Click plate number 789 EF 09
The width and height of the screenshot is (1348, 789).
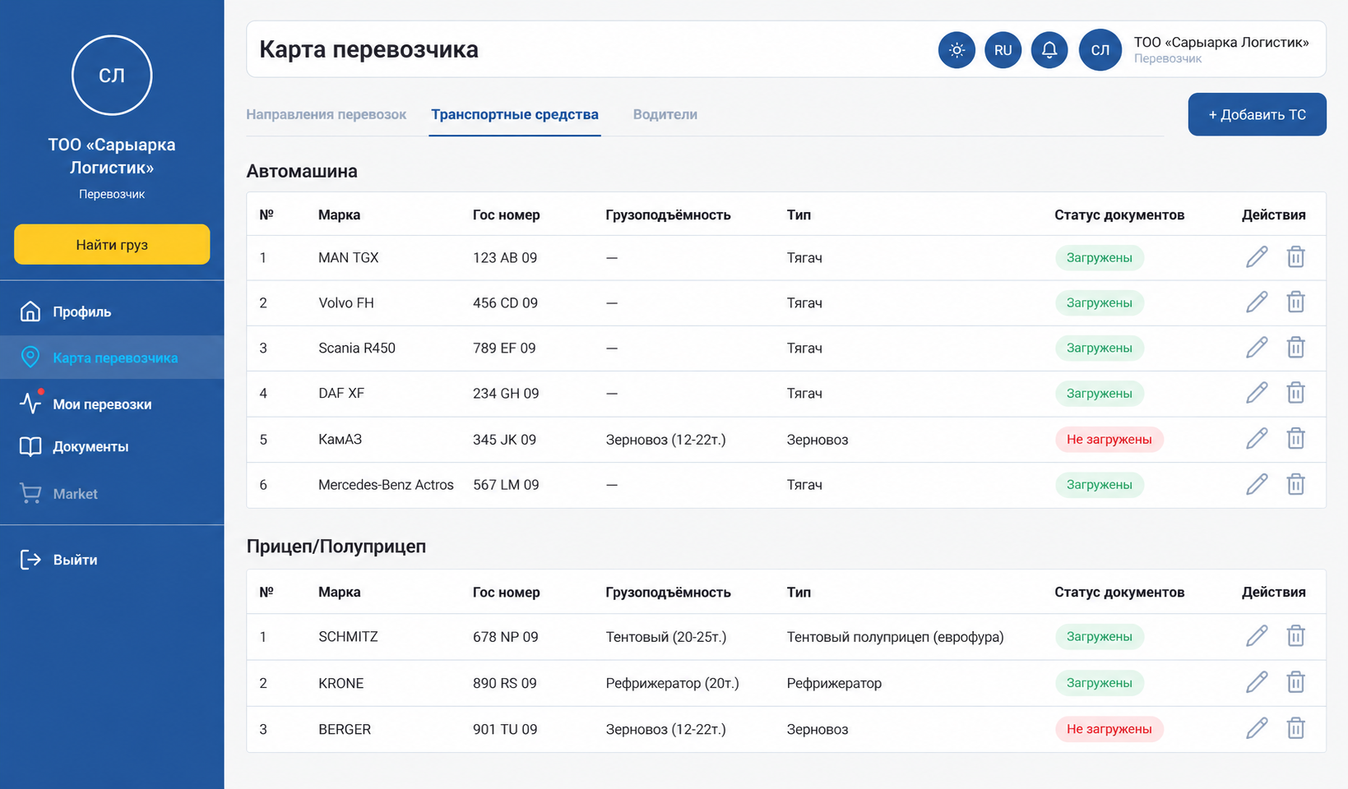point(504,348)
